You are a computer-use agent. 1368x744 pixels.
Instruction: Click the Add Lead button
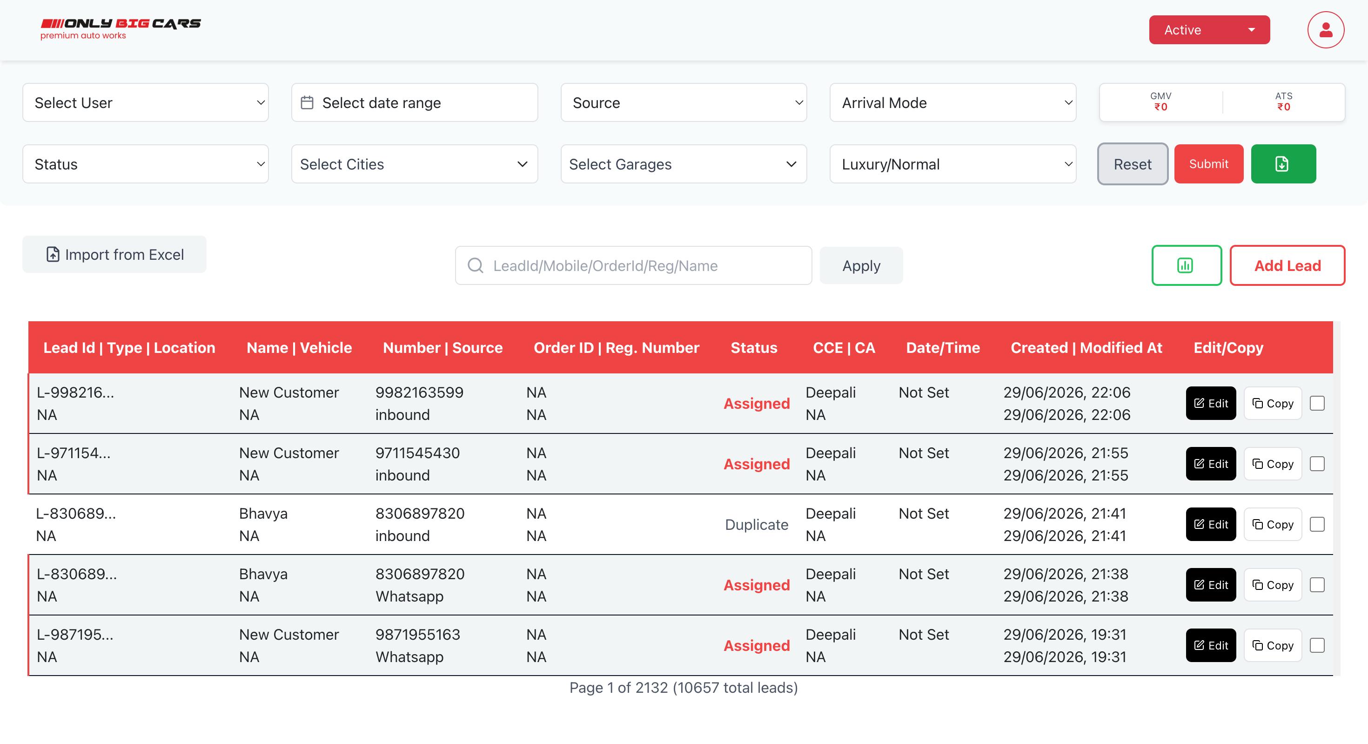pyautogui.click(x=1288, y=265)
